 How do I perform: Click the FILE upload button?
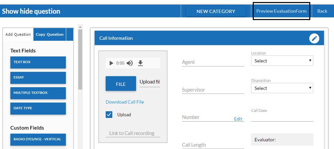click(121, 84)
